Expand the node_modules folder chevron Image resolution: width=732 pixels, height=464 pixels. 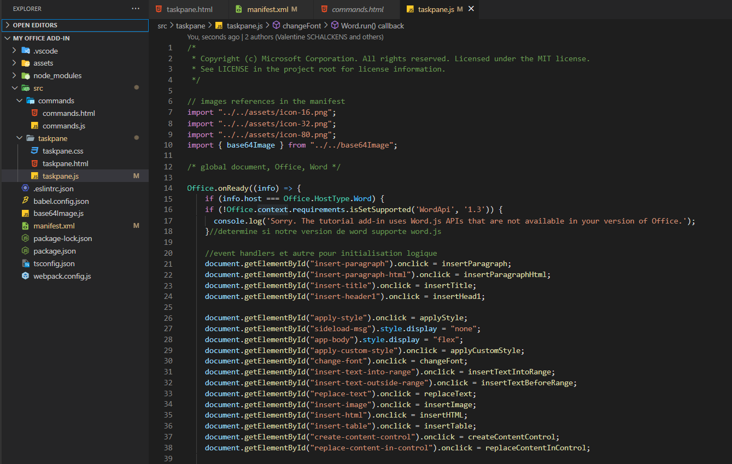[x=14, y=76]
